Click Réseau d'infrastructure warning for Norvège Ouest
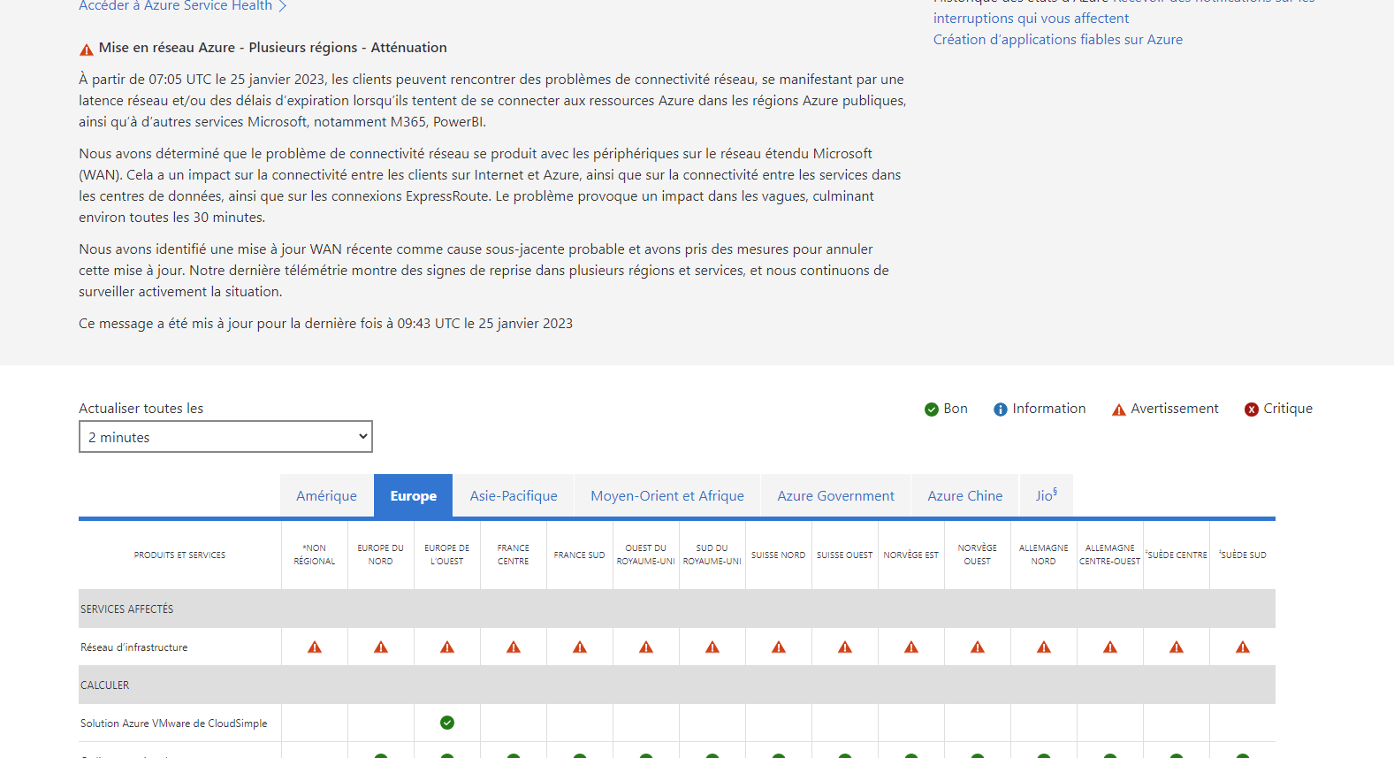The width and height of the screenshot is (1394, 758). pos(978,647)
